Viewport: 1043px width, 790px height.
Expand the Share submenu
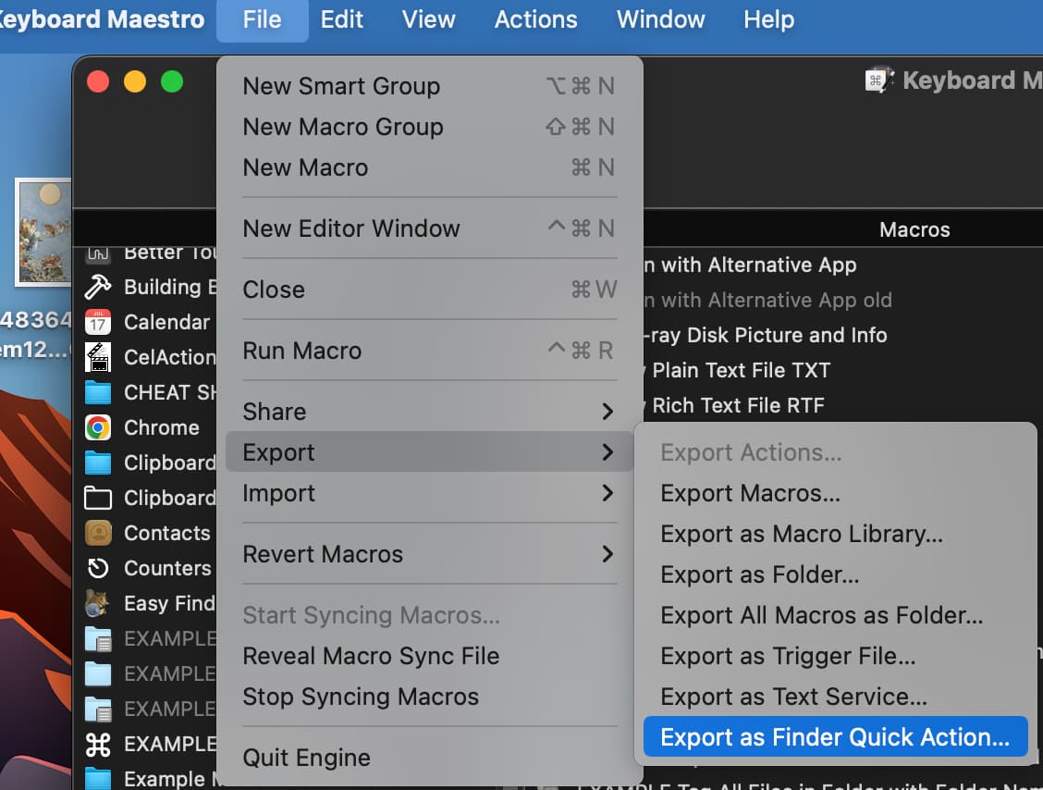429,412
